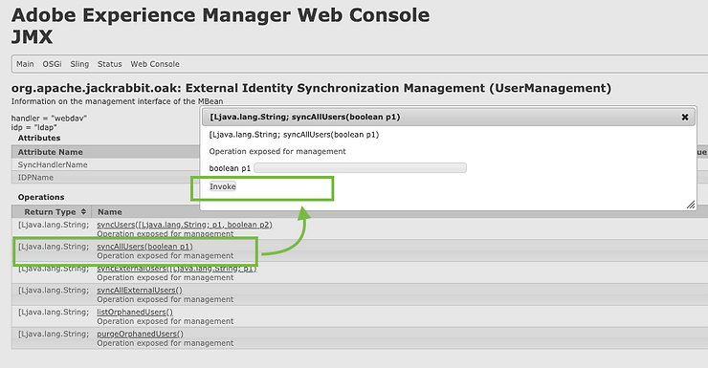
Task: Click the return type of listOrphanedUsers row
Action: [x=54, y=312]
